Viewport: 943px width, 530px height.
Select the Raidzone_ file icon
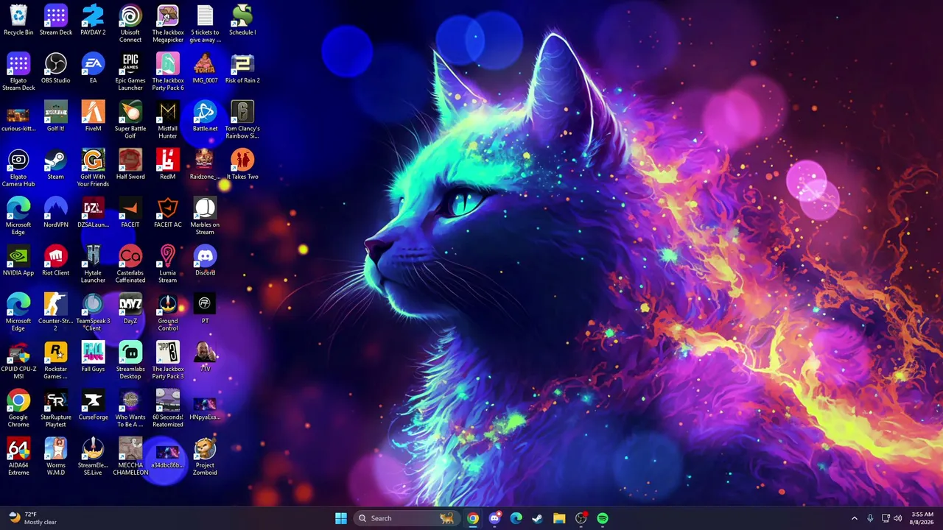205,164
